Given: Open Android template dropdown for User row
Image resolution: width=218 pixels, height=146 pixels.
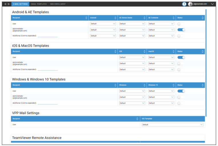Looking at the screenshot, I should coord(103,24).
